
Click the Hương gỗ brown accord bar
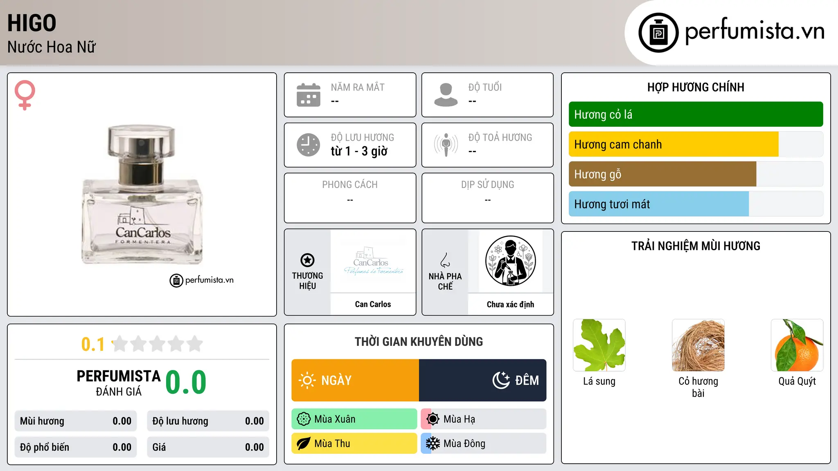click(x=696, y=174)
